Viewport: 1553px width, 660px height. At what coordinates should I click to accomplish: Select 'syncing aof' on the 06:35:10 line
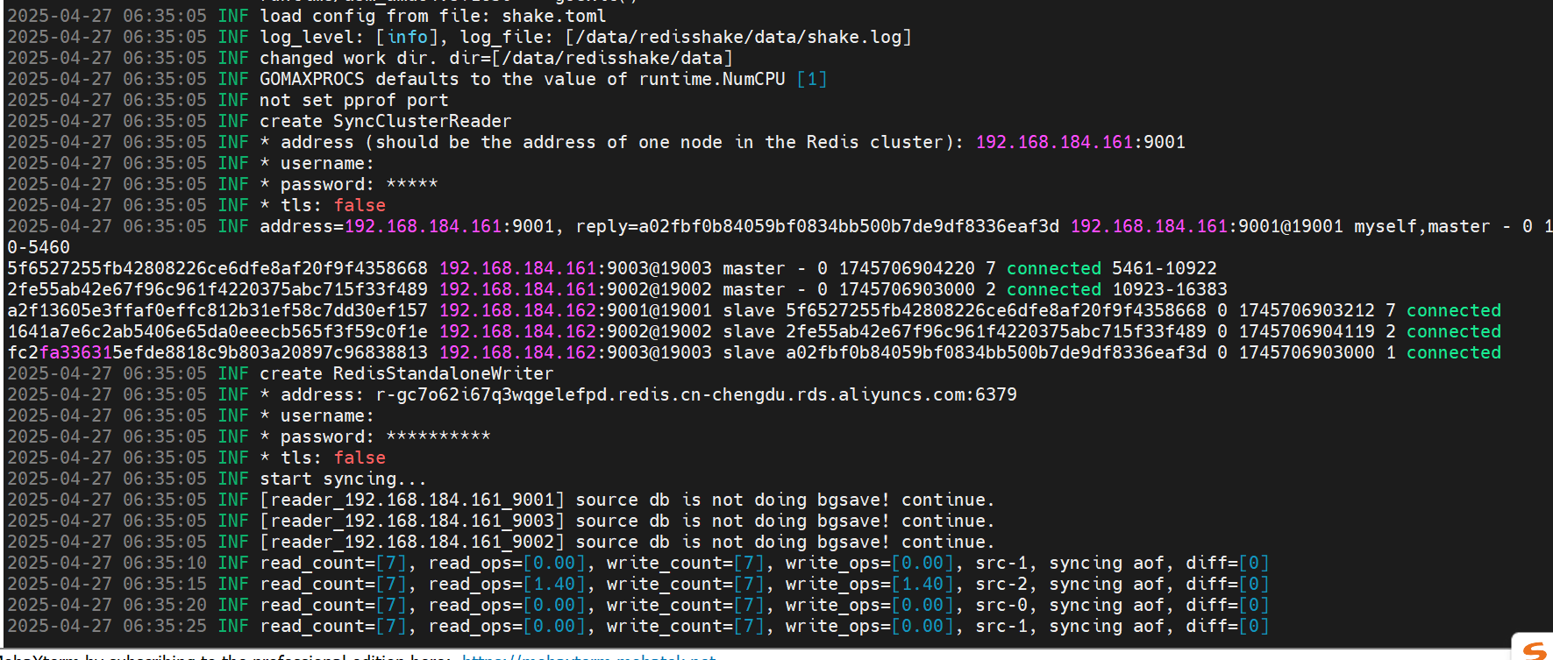click(x=1107, y=563)
